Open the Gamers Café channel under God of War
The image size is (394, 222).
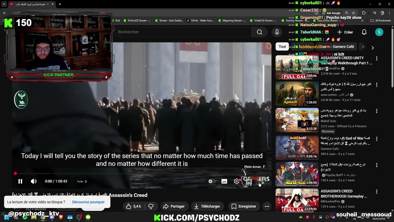pyautogui.click(x=330, y=149)
